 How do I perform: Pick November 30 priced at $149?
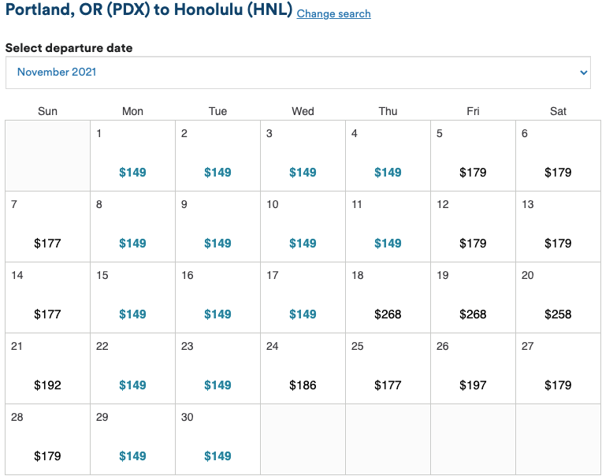[x=217, y=456]
